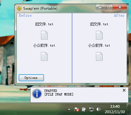Image resolution: width=131 pixels, height=115 pixels.
Task: Open the Action Center flag icon
Action: click(77, 109)
